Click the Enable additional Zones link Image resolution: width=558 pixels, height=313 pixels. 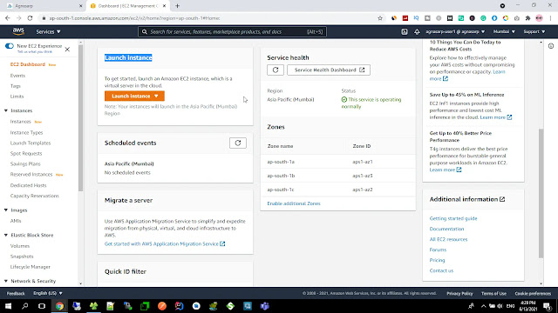click(294, 203)
